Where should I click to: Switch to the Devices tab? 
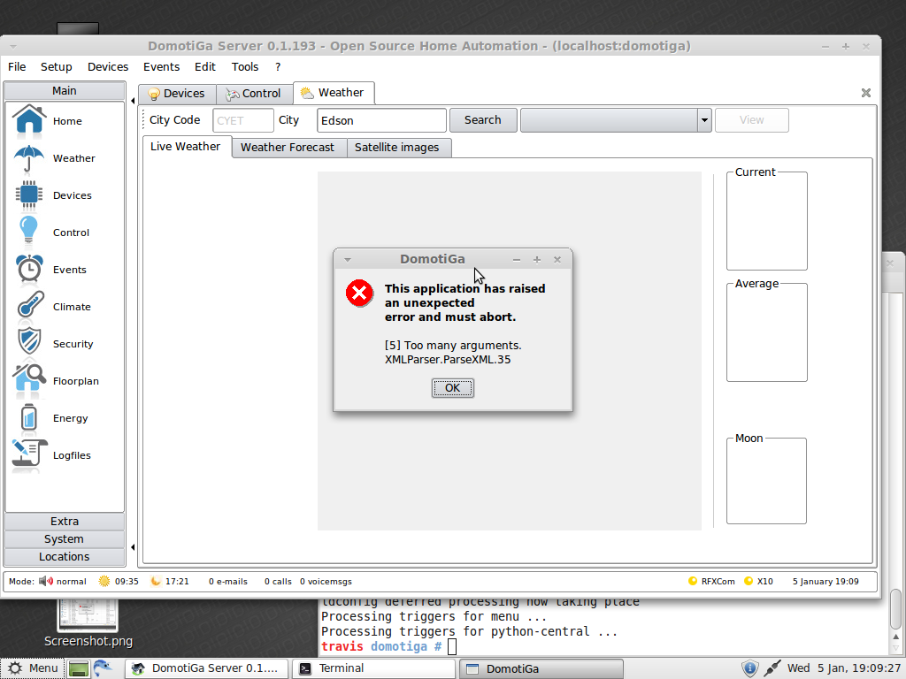point(177,94)
